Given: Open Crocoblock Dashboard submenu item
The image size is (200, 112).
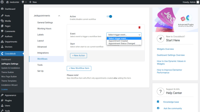Looking at the screenshot, I should pos(6,59).
